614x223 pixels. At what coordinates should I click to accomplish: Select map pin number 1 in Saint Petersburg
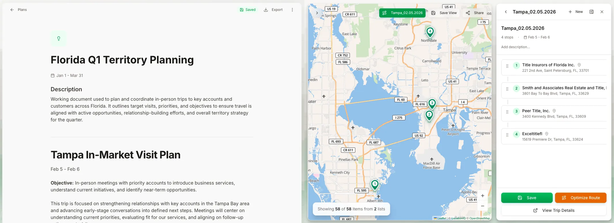(x=375, y=185)
